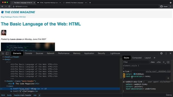
Task: Select the Computed sub-tab
Action: 137,58
